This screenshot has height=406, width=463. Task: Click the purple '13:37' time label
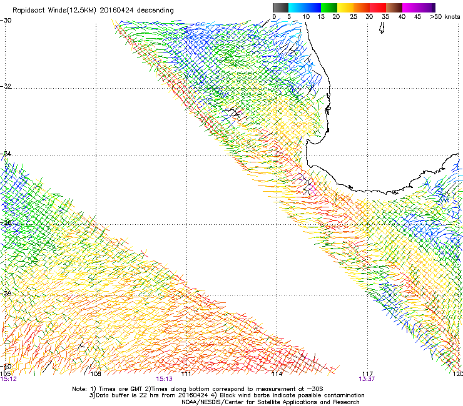pos(367,379)
